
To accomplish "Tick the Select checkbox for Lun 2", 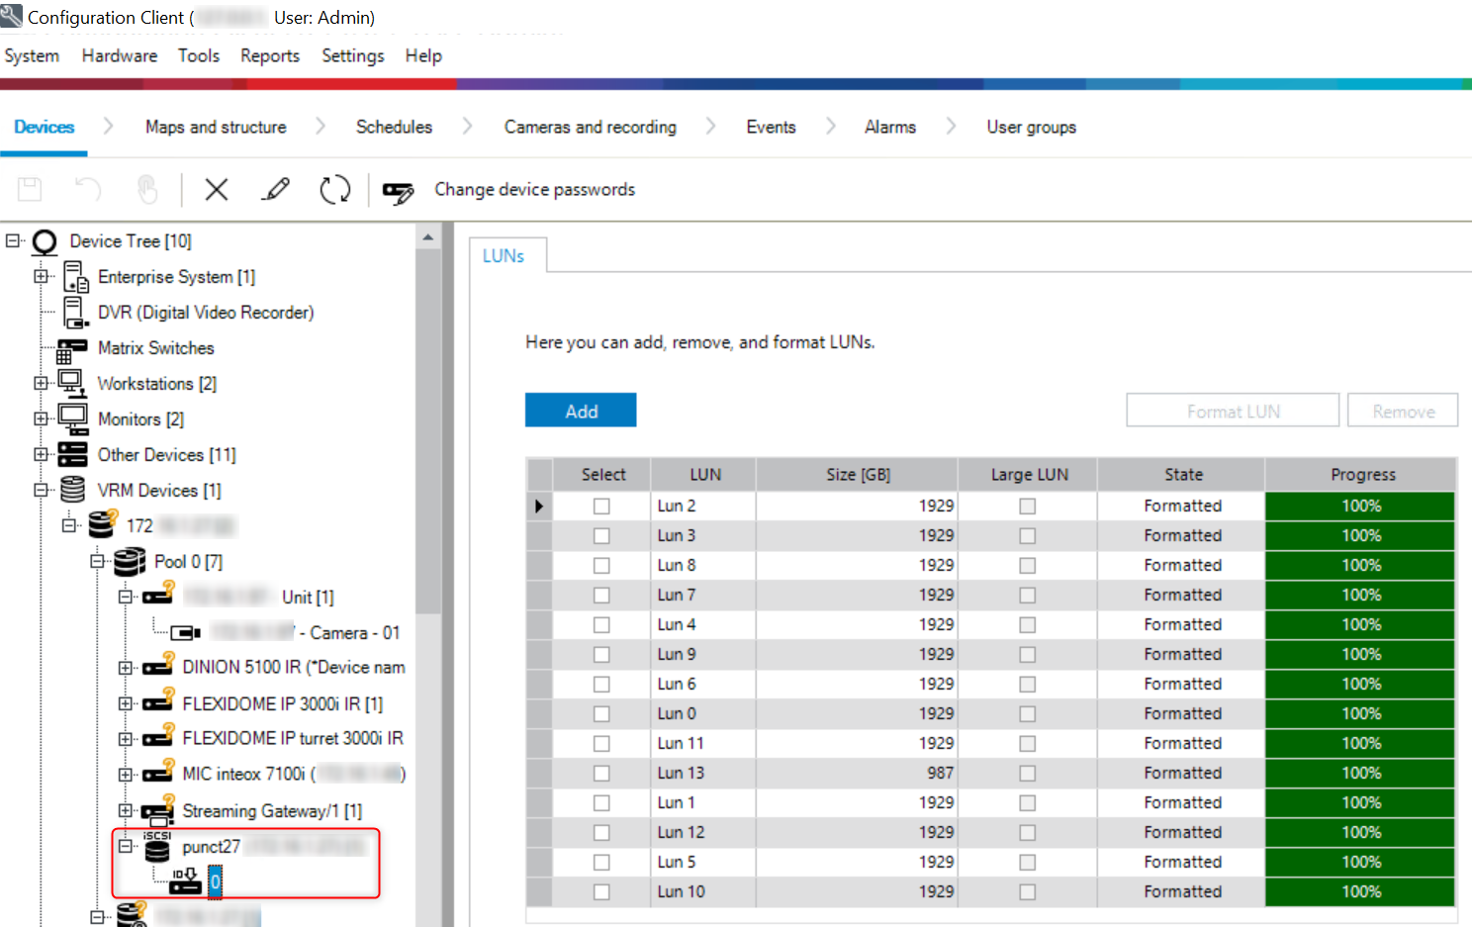I will click(601, 507).
